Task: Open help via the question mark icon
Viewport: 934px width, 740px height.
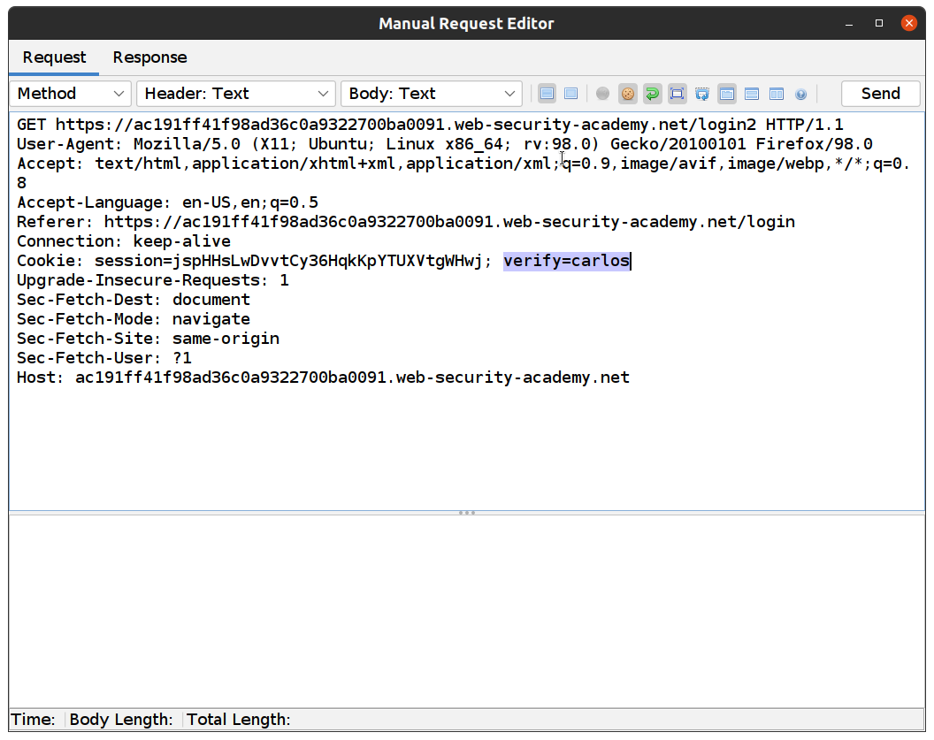Action: 801,94
